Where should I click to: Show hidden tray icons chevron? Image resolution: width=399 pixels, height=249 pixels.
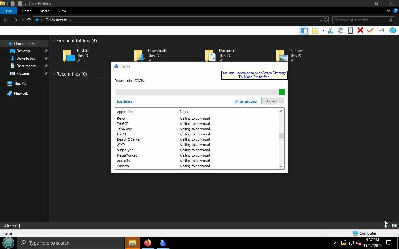(x=336, y=243)
